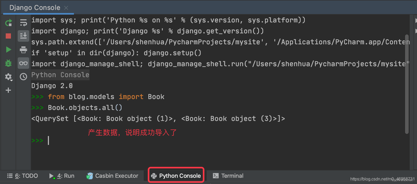
Task: Click the vertical console scrollbar
Action: coord(407,84)
